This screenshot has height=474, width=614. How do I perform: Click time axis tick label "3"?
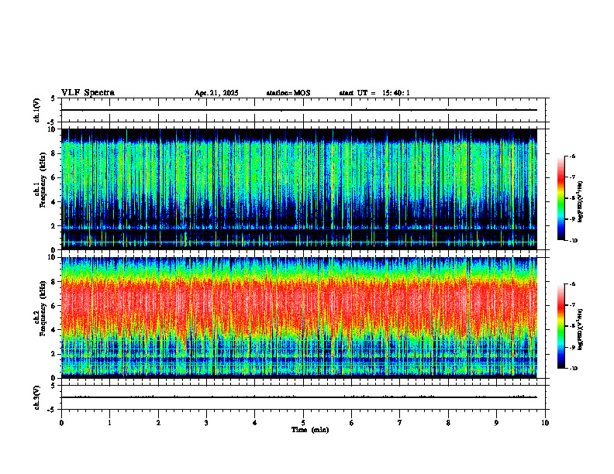[206, 423]
